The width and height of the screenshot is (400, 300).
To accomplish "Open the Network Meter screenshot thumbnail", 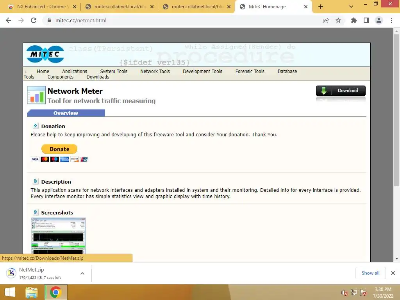I will [x=58, y=236].
